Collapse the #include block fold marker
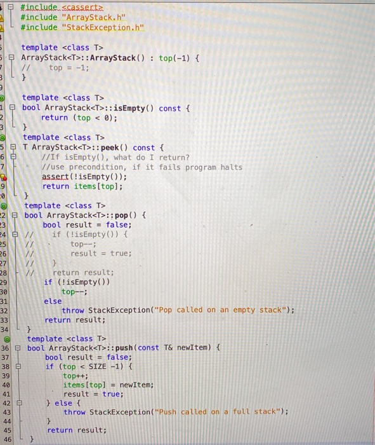This screenshot has height=445, width=375. click(11, 7)
